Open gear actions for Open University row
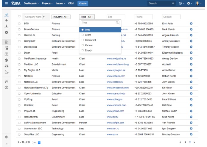The height and width of the screenshot is (147, 207). click(x=191, y=93)
